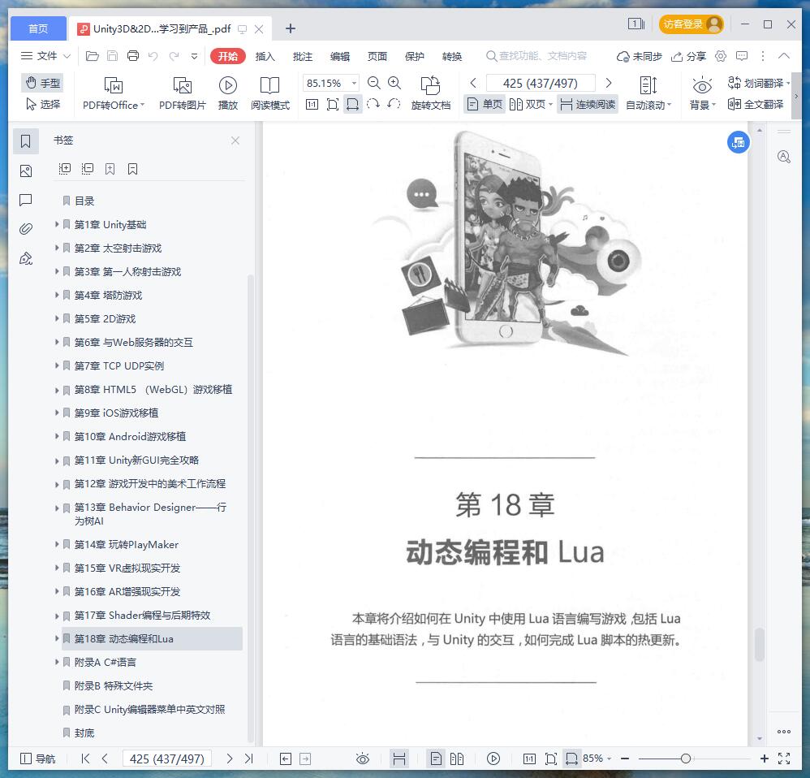Viewport: 810px width, 778px height.
Task: Go to next page arrow in ribbon
Action: click(x=609, y=83)
